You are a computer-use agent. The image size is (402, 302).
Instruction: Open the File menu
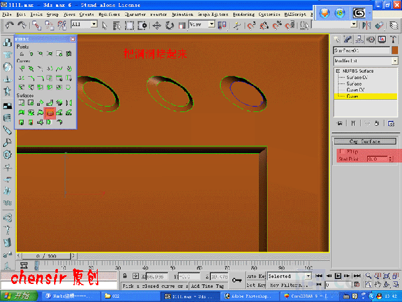click(x=7, y=14)
